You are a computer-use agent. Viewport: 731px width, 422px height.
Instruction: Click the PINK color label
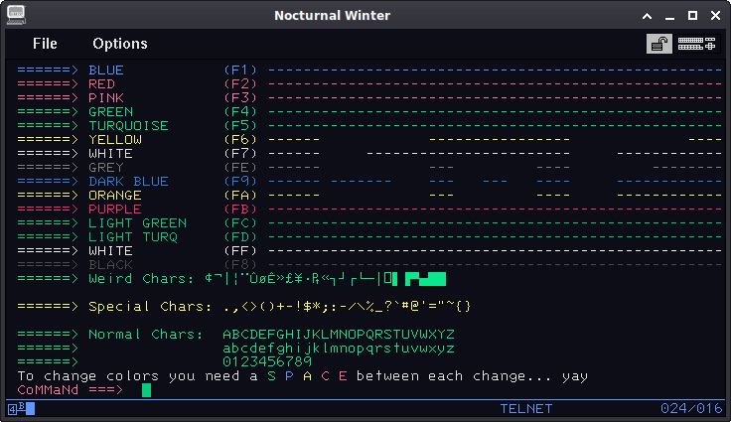(106, 98)
